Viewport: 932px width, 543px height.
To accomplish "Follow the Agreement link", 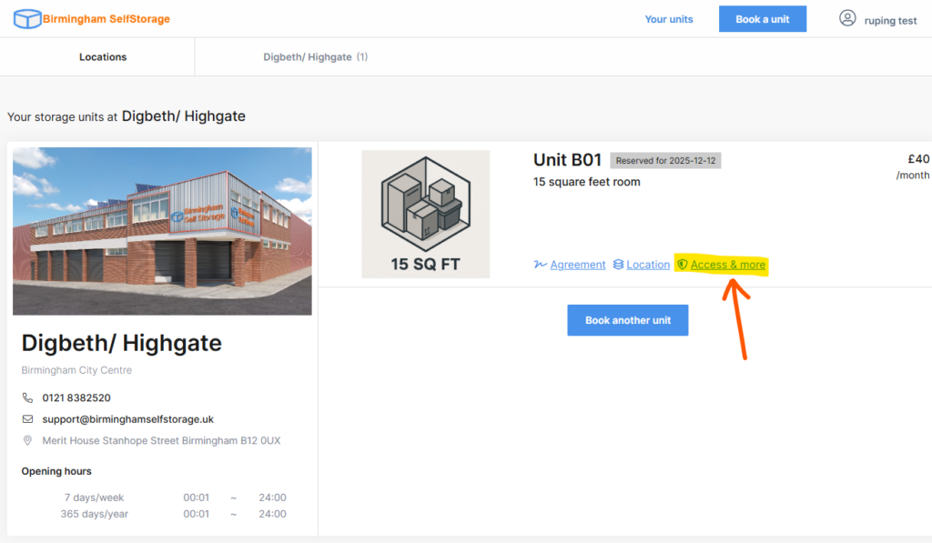I will [x=577, y=264].
